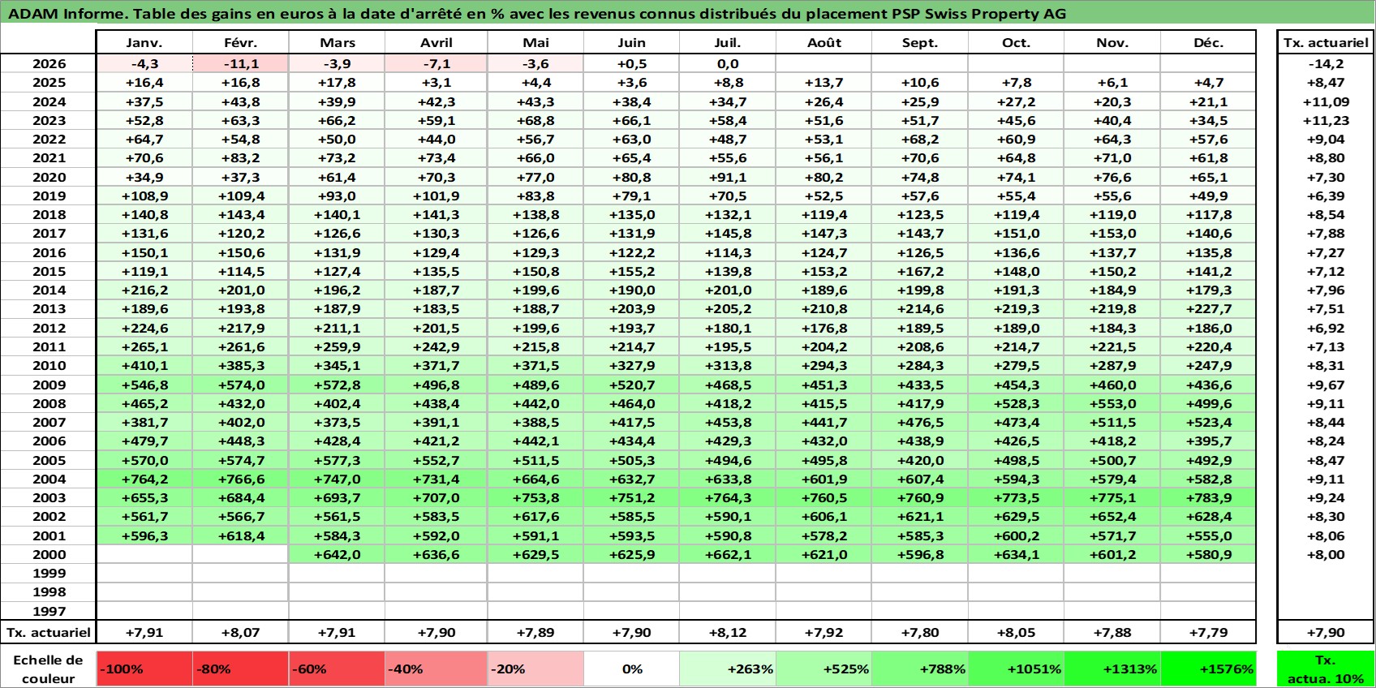Select the +0,5 cell for Juin 2026
The width and height of the screenshot is (1376, 688).
tap(631, 64)
